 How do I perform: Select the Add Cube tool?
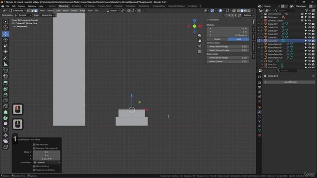[x=5, y=71]
